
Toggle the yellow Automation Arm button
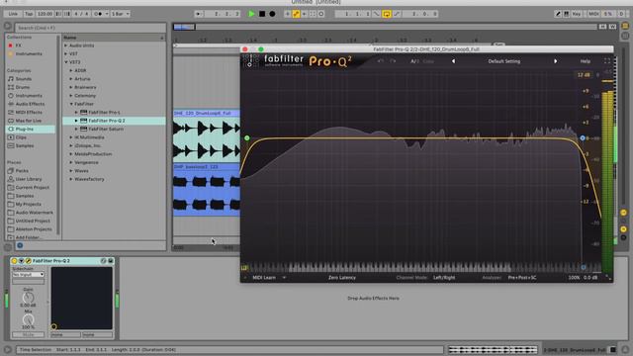coord(296,14)
